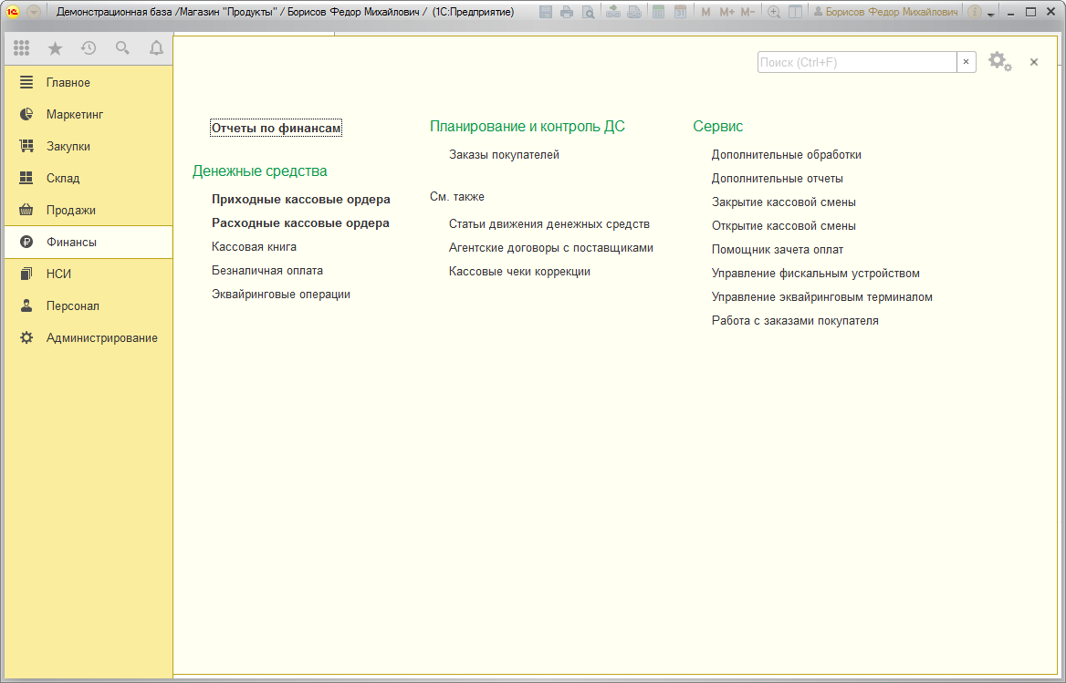1066x683 pixels.
Task: Open the Главное section
Action: point(89,82)
